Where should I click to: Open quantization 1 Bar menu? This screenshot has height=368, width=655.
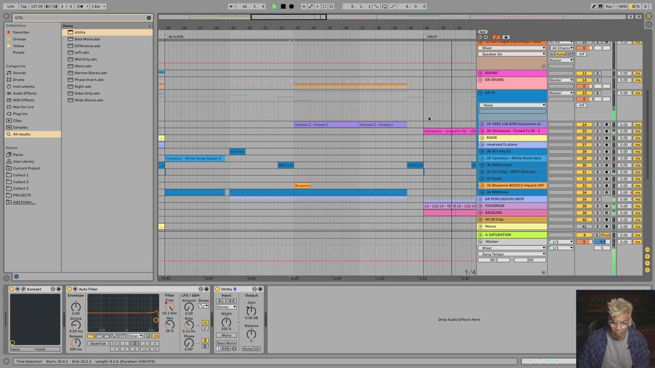(98, 6)
